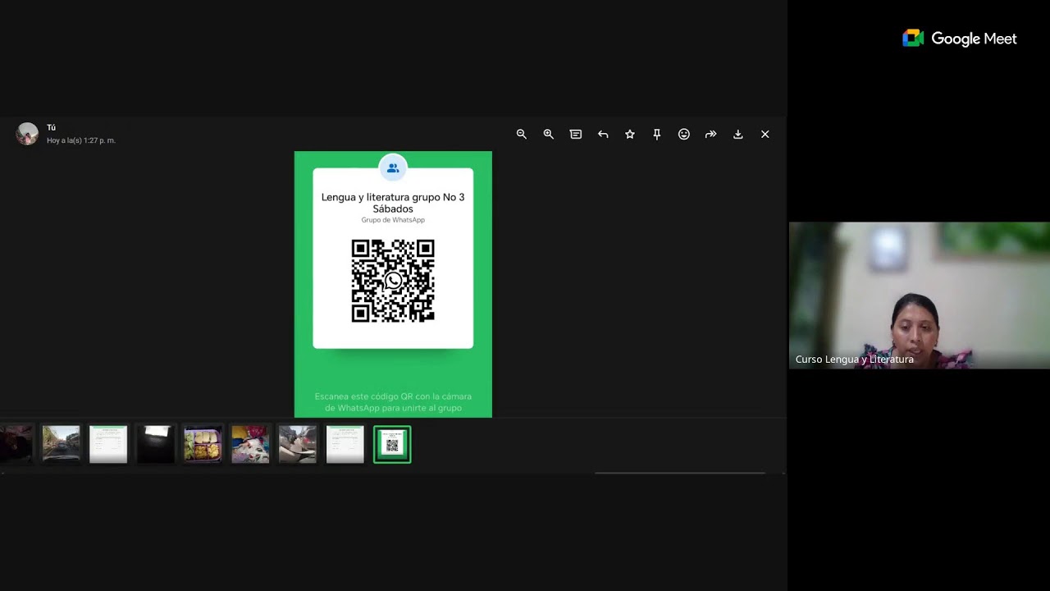Open the dark photo thumbnail
The width and height of the screenshot is (1050, 591).
tap(156, 444)
